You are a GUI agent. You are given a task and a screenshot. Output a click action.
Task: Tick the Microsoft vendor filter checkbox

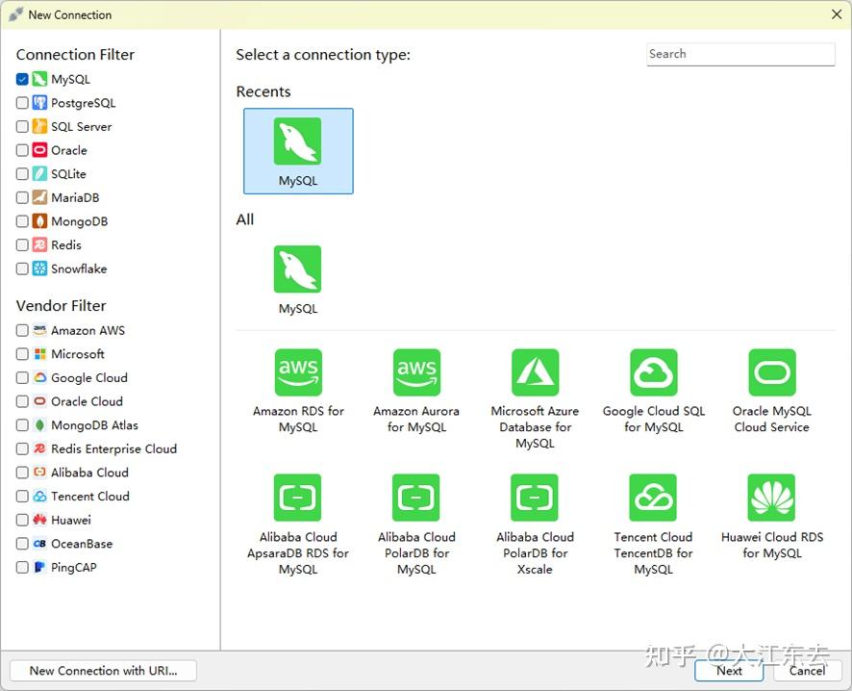(x=22, y=354)
